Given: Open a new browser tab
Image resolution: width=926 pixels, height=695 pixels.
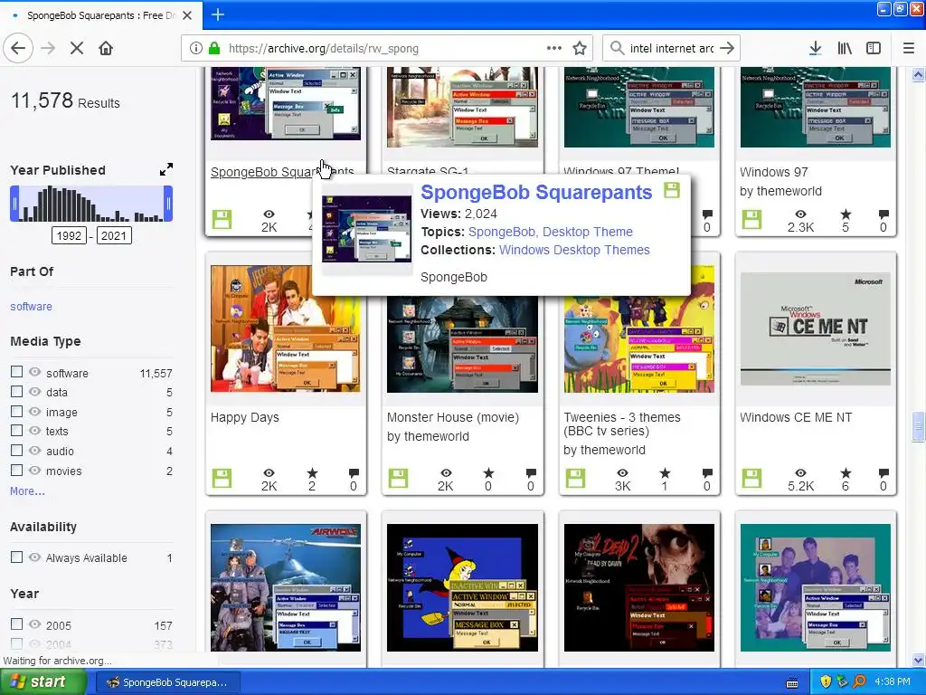Looking at the screenshot, I should click(217, 14).
